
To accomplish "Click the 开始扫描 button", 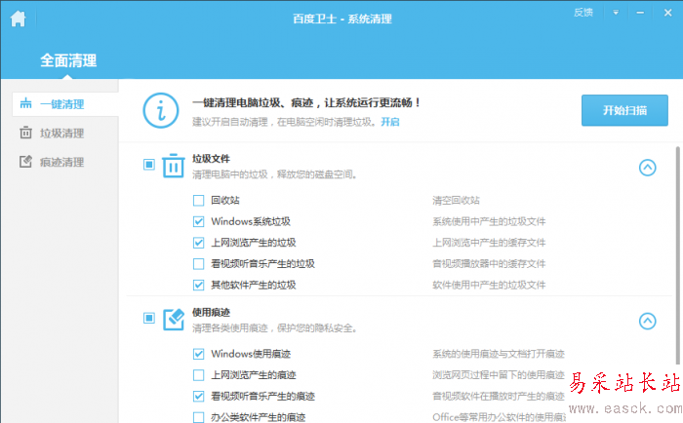I will [x=624, y=110].
